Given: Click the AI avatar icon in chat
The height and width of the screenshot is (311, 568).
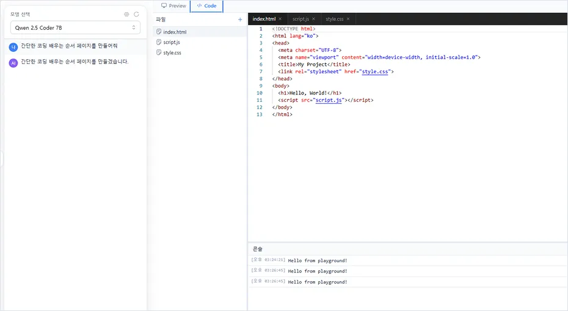Looking at the screenshot, I should click(13, 63).
